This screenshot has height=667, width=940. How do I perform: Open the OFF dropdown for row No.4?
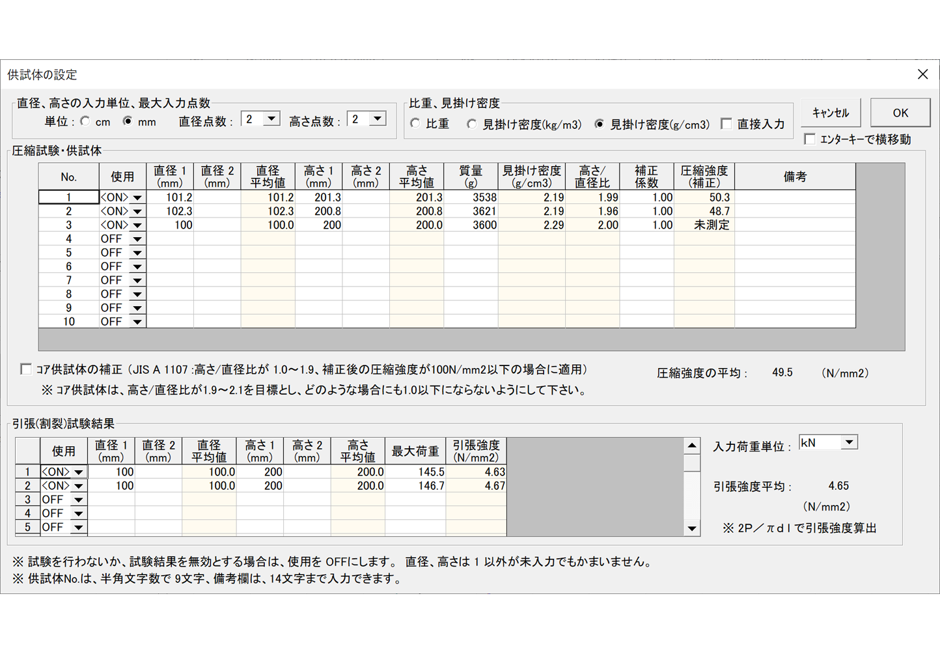pyautogui.click(x=137, y=238)
